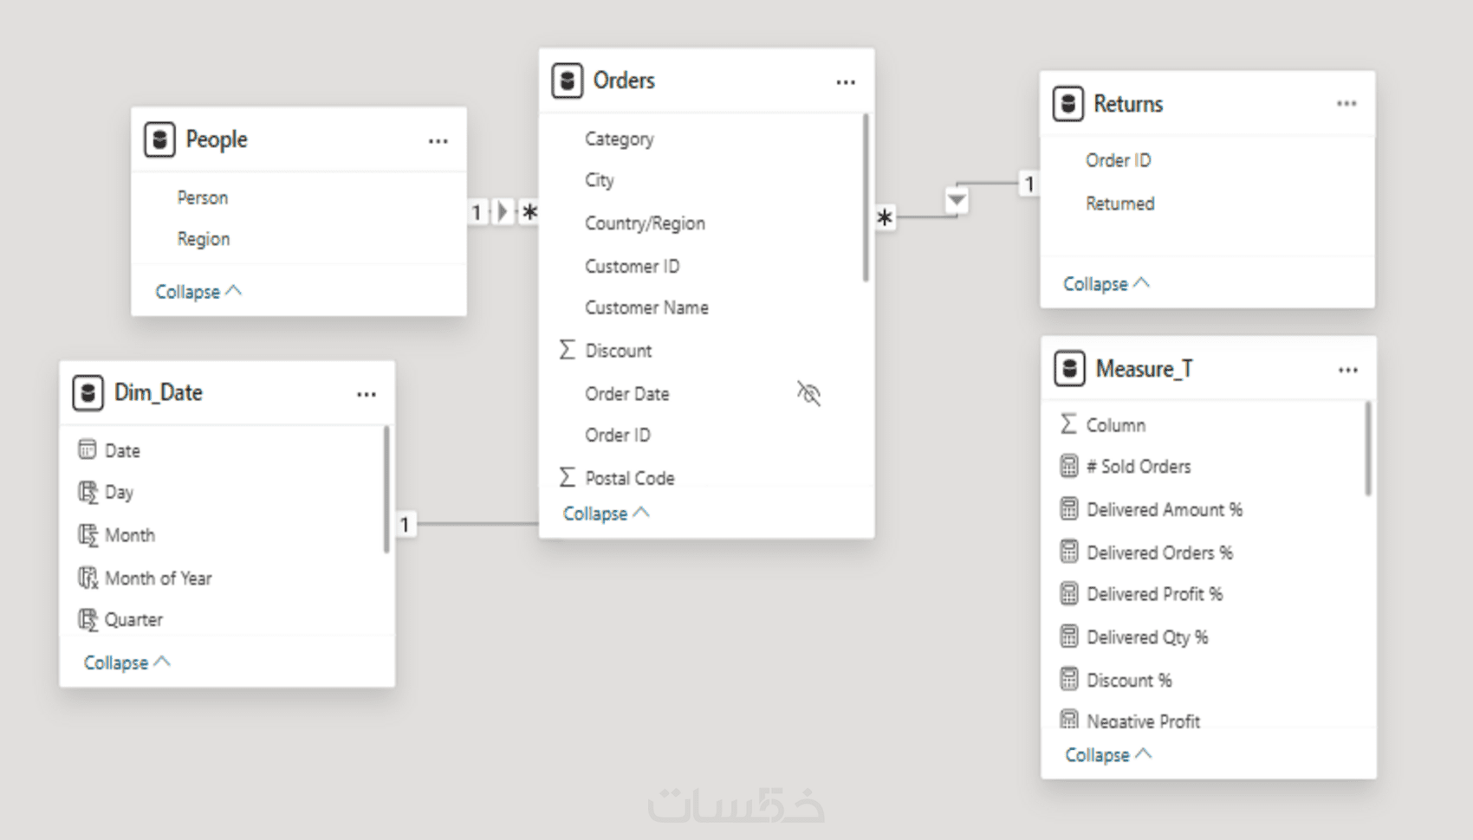1473x840 pixels.
Task: Click the filter direction arrow on Returns relationship
Action: tap(957, 200)
